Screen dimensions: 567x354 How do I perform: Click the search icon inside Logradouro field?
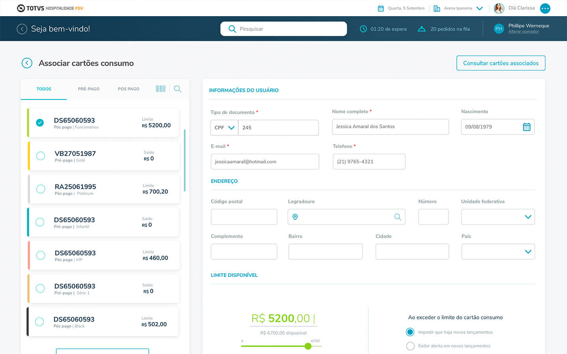[398, 217]
